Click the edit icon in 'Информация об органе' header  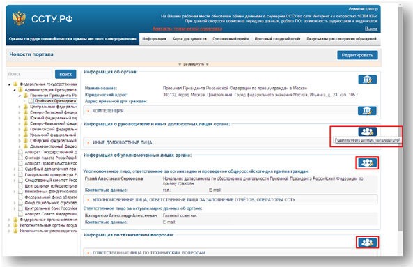[x=368, y=79]
